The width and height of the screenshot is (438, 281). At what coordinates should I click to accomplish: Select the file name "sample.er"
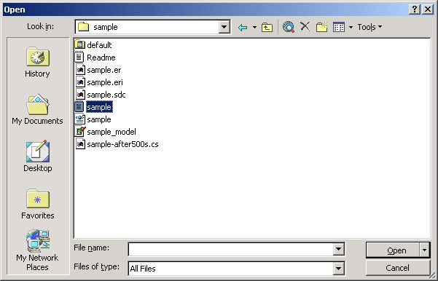pyautogui.click(x=104, y=70)
